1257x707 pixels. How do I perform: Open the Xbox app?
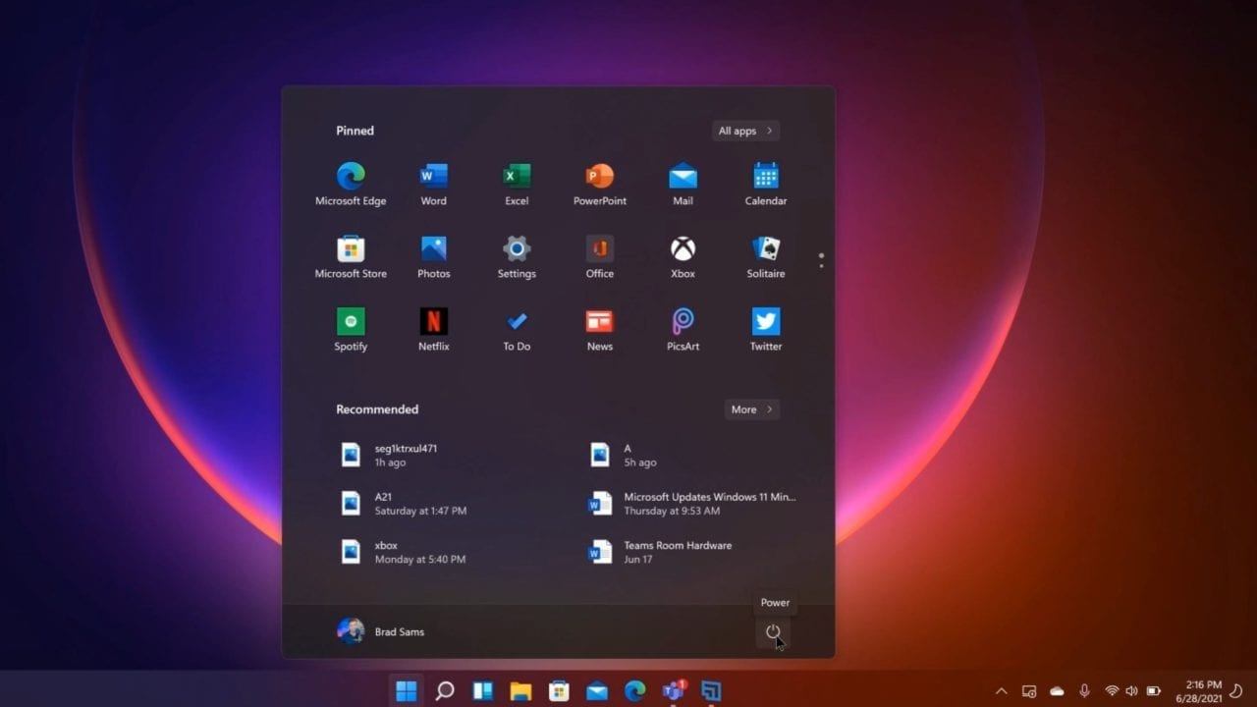683,256
